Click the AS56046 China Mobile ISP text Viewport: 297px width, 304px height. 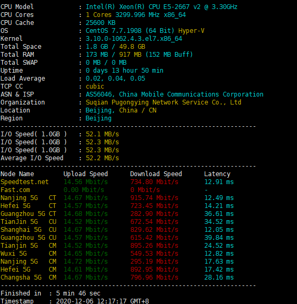click(175, 94)
